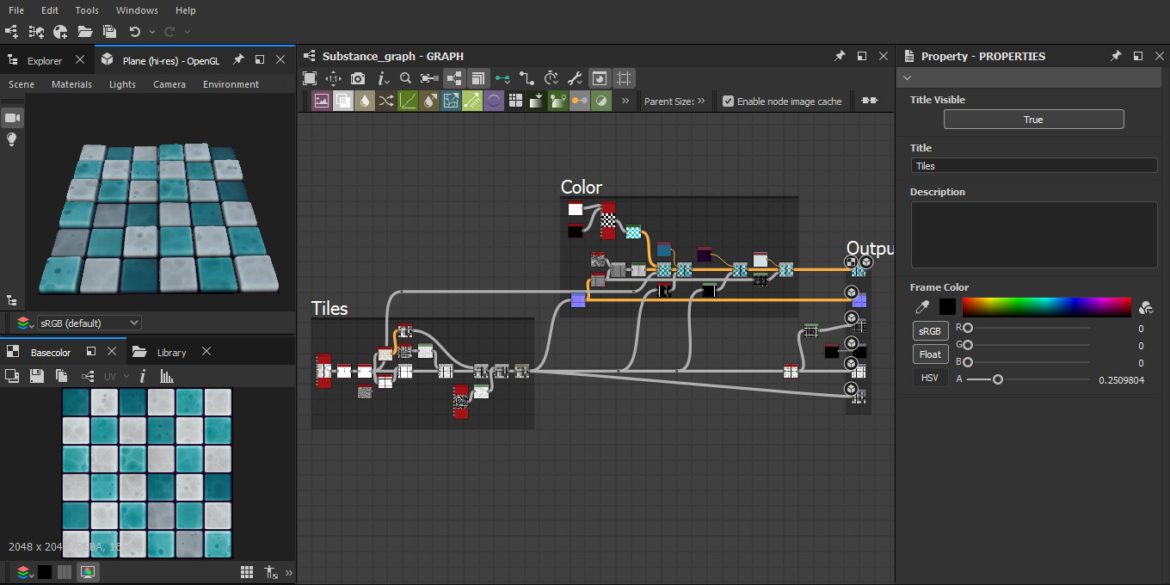This screenshot has width=1170, height=585.
Task: Click the camera screenshot icon in graph toolbar
Action: point(358,78)
